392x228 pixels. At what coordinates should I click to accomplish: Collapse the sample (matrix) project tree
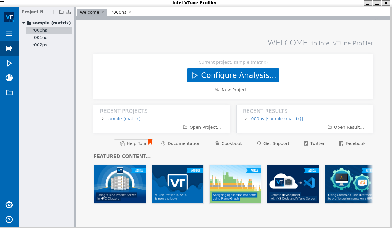(x=24, y=23)
